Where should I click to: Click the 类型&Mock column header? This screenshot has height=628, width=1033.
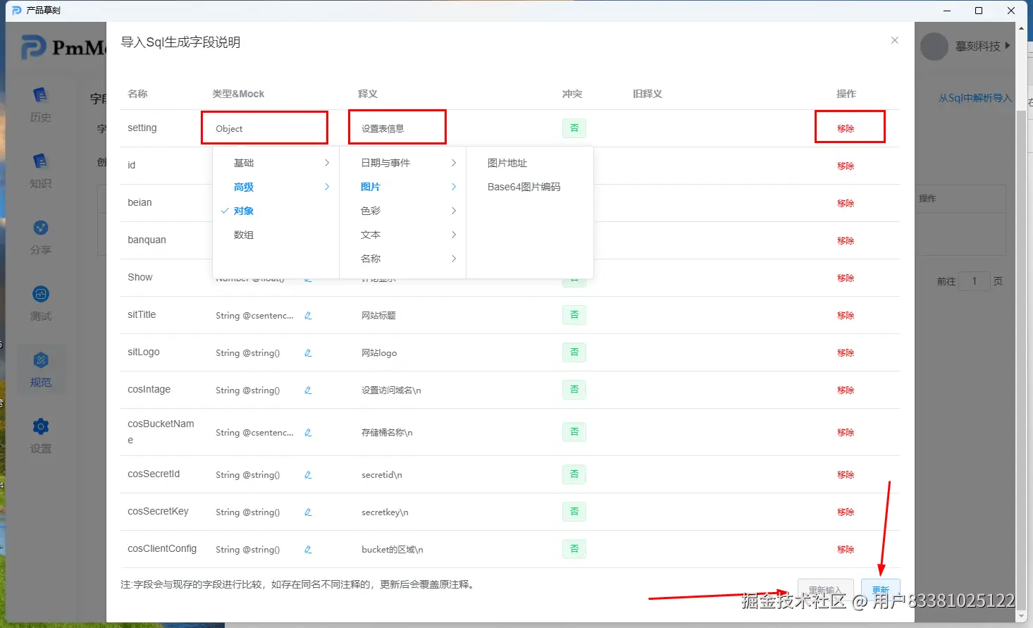(238, 94)
